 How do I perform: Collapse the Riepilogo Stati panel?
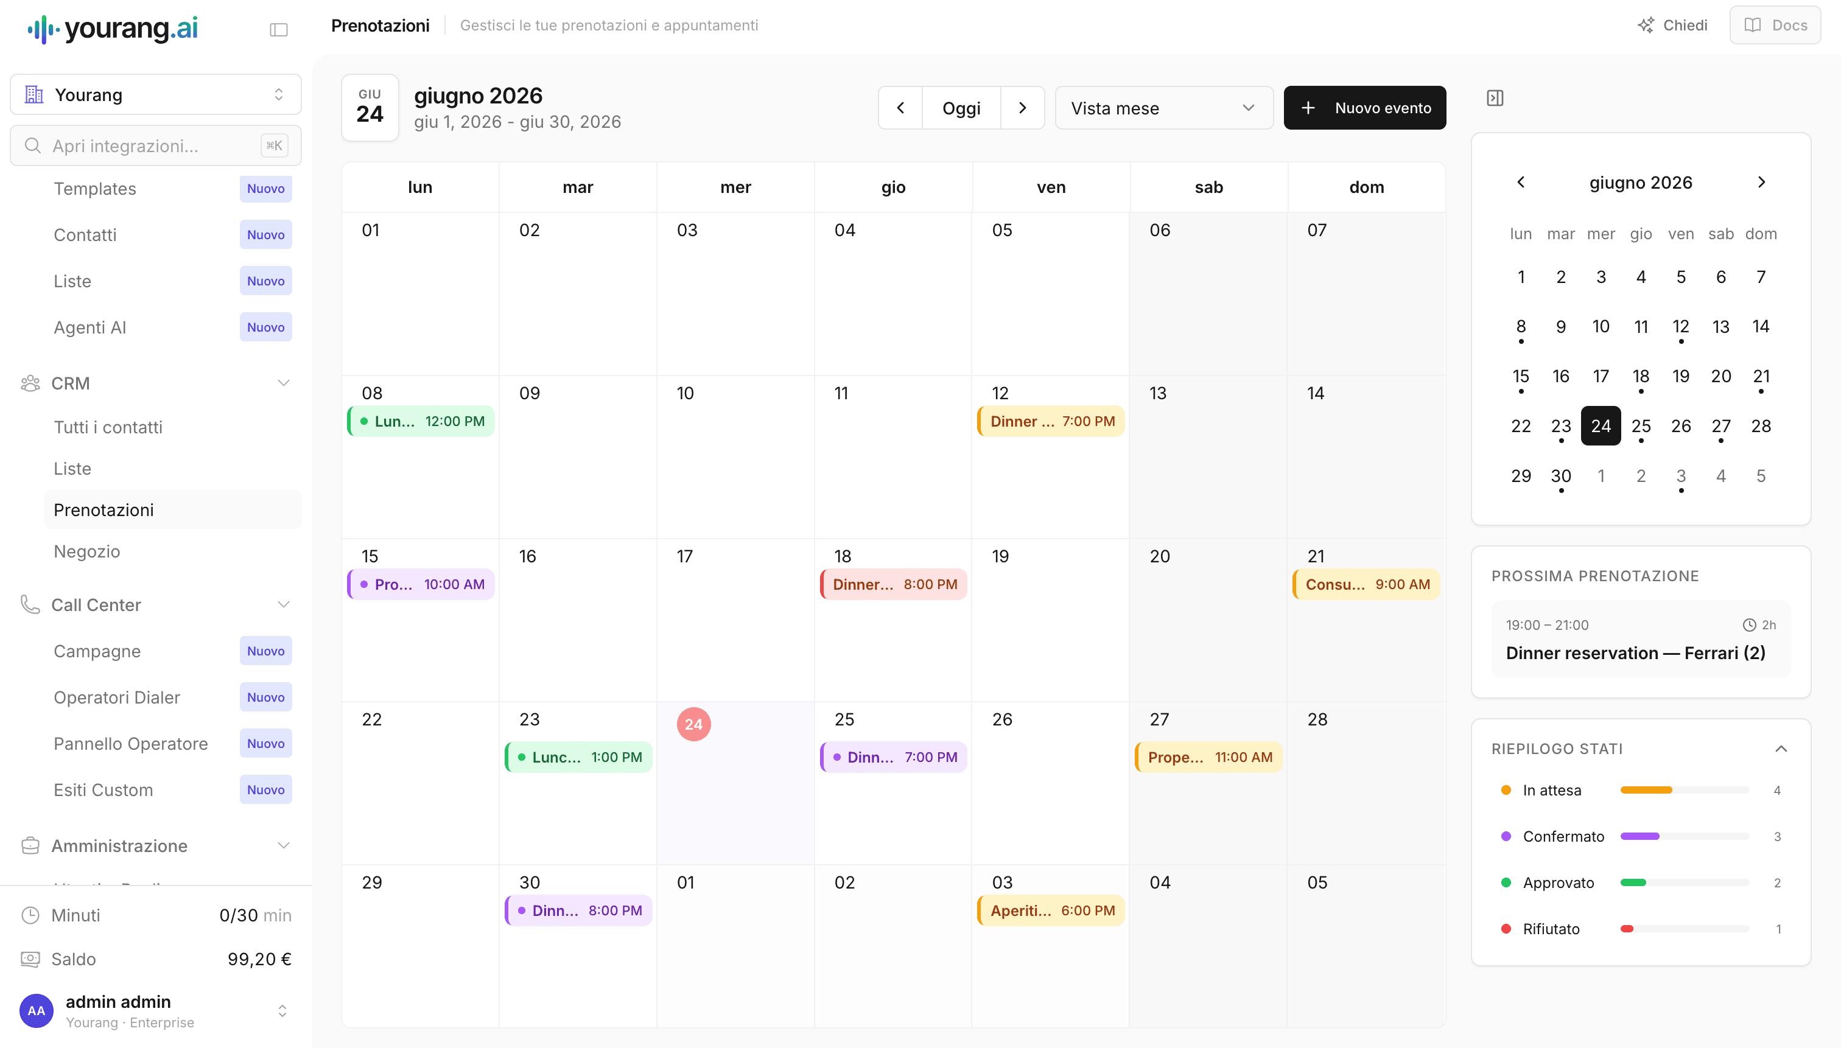(1781, 749)
